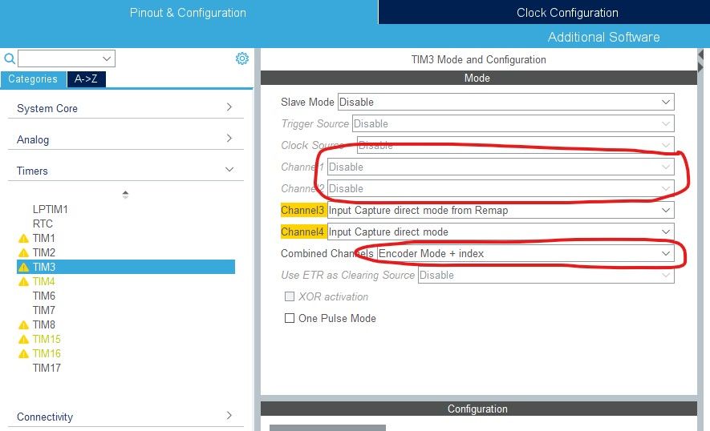
Task: Select TIM2 in the timers list
Action: click(x=44, y=253)
